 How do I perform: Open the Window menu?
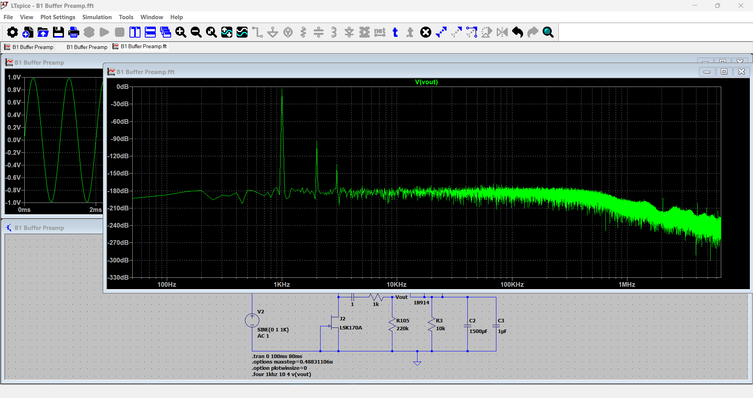tap(152, 17)
